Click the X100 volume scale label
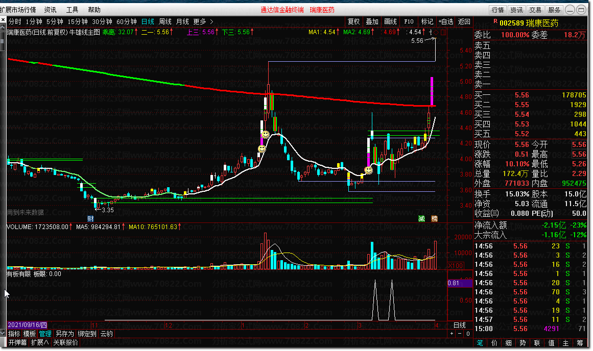593x351 pixels. tap(456, 266)
